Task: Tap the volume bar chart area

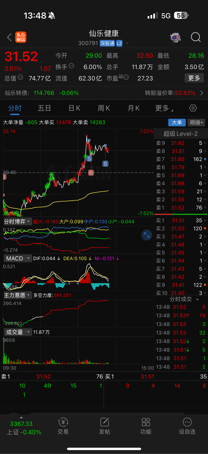Action: [78, 351]
